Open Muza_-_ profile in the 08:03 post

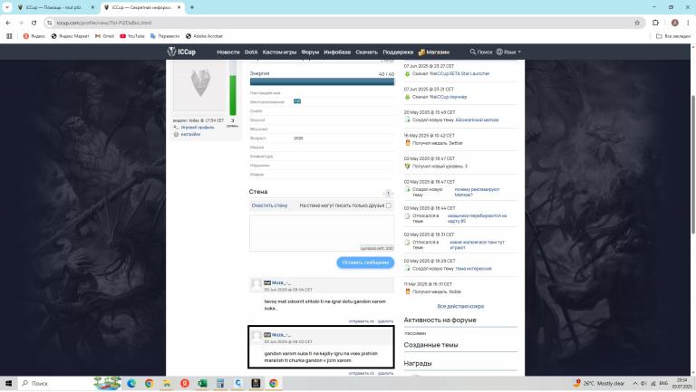coord(281,335)
